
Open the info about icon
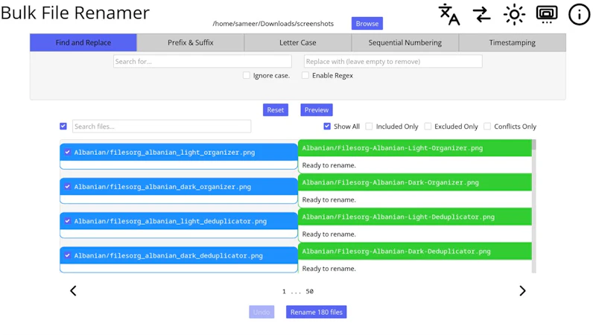580,15
